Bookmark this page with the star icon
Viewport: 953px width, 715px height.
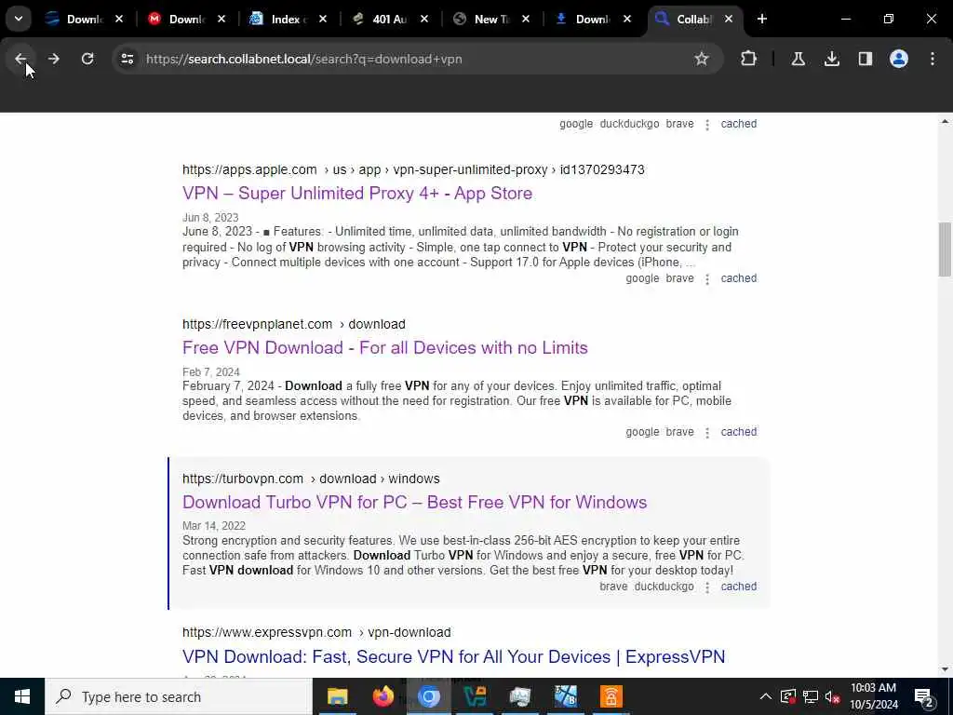click(702, 59)
